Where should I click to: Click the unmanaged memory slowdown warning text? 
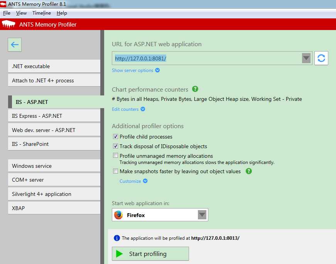point(197,162)
